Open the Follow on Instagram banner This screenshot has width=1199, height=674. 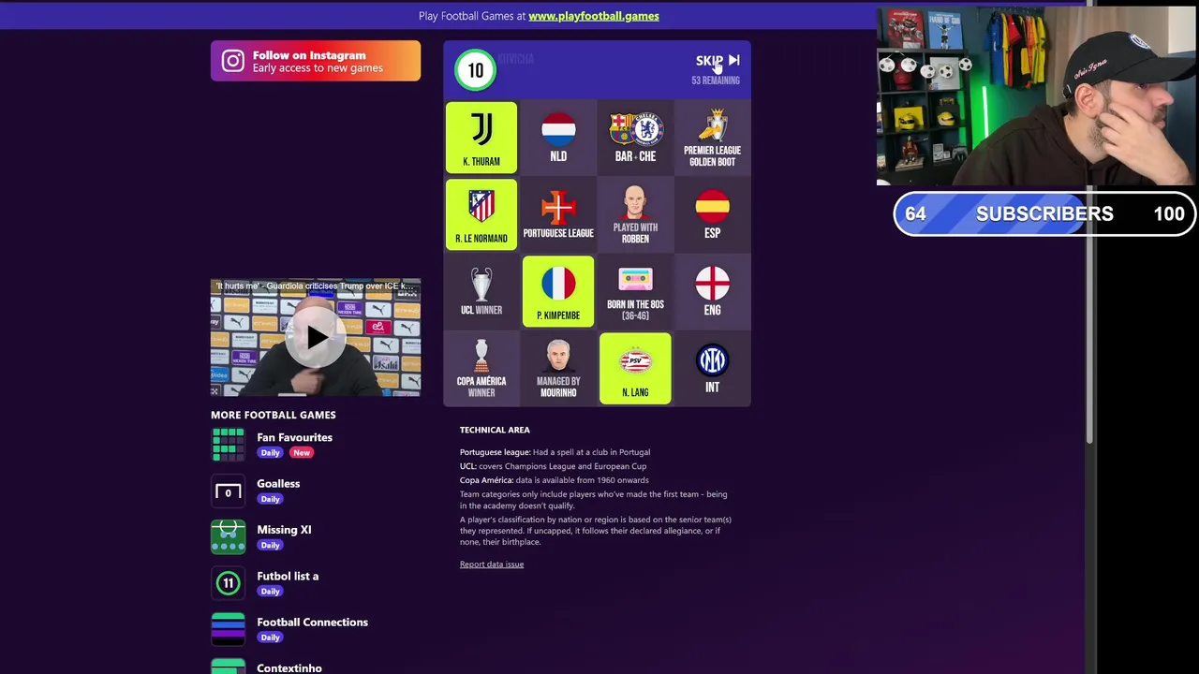316,61
